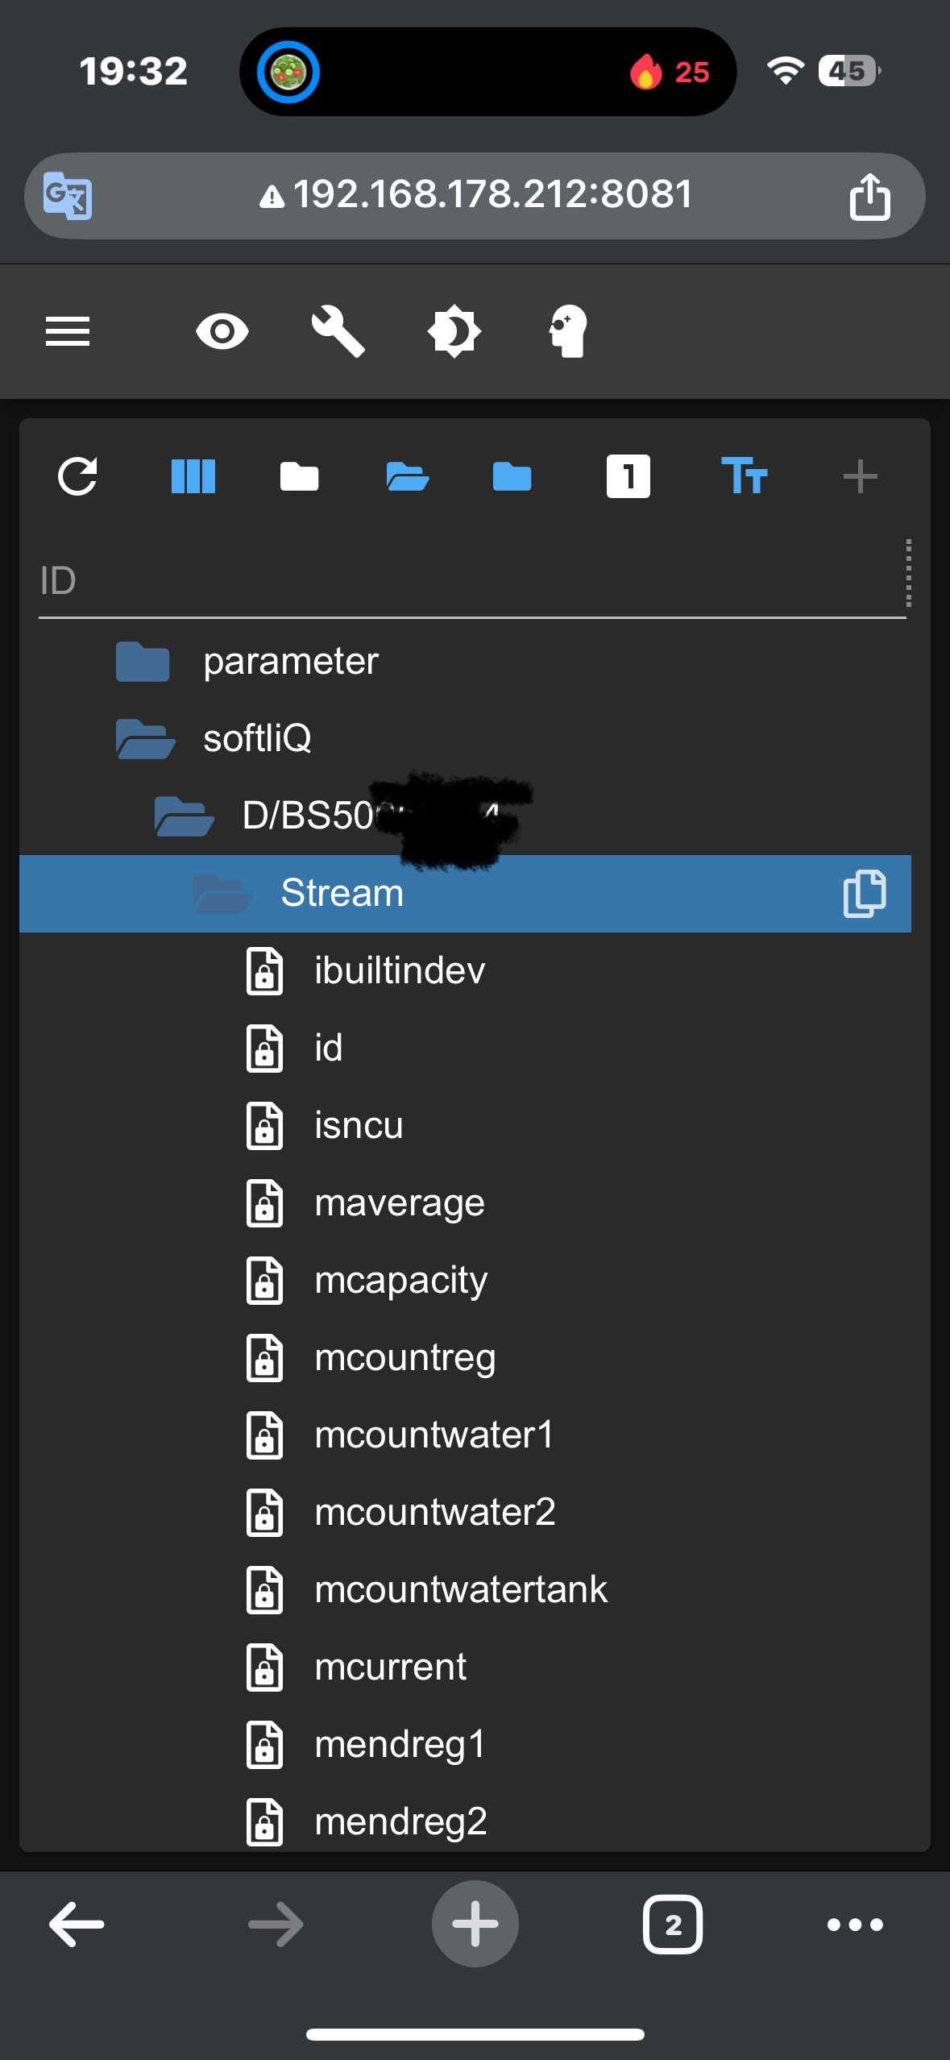The width and height of the screenshot is (950, 2060).
Task: Open the column configuration icon
Action: pyautogui.click(x=193, y=476)
